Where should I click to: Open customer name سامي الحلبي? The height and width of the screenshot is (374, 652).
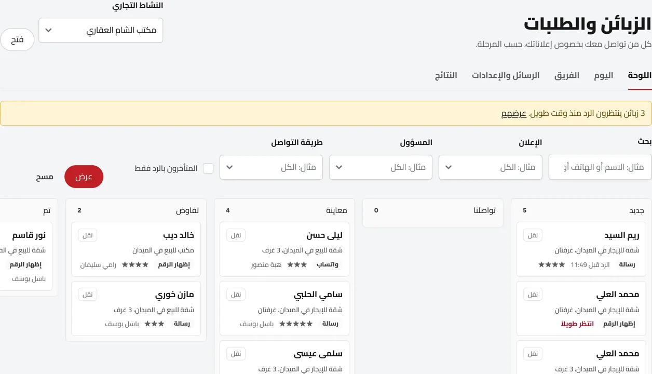click(318, 295)
